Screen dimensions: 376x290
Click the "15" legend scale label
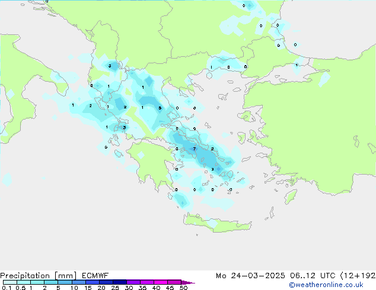88,288
